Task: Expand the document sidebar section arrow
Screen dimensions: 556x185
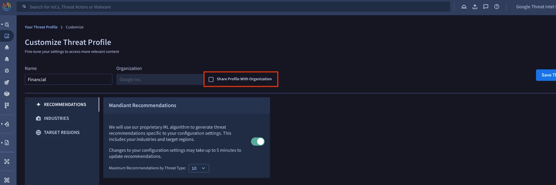Action: (x=2, y=143)
